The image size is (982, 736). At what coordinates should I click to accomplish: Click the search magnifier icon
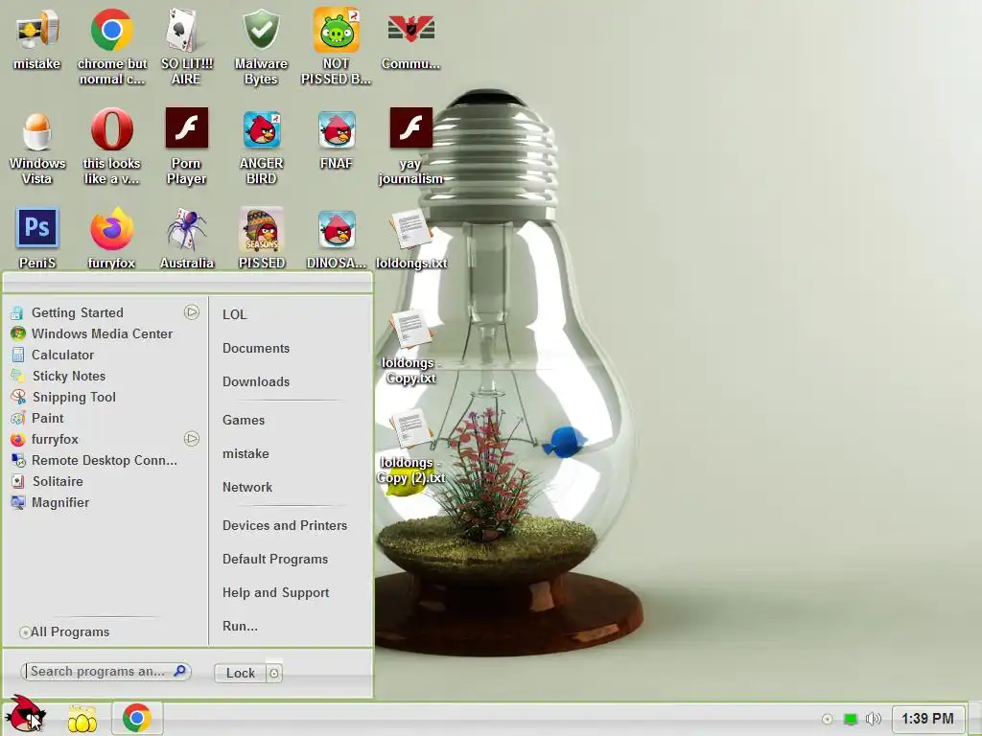(x=179, y=671)
